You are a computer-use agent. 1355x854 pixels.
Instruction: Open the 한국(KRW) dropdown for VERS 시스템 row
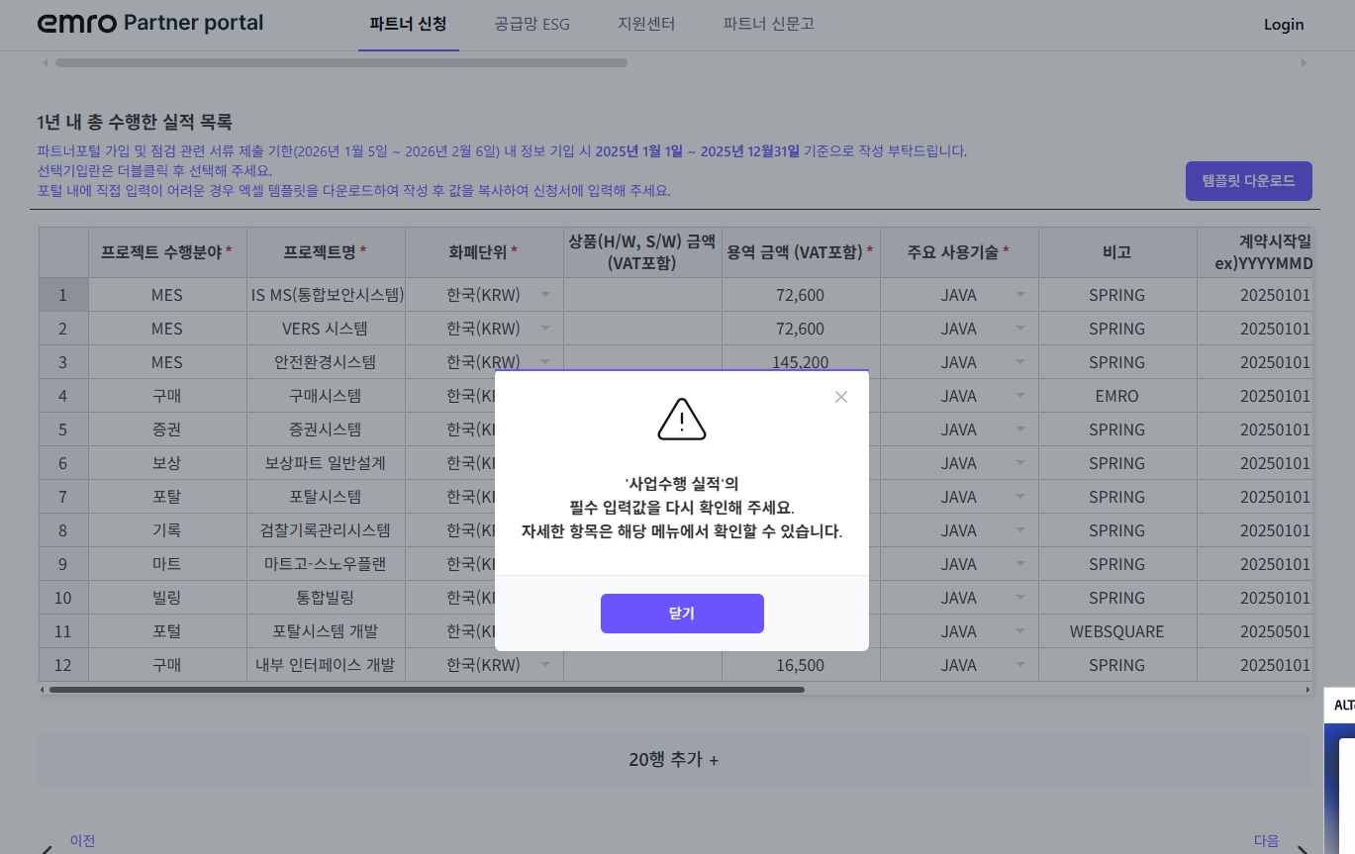[x=545, y=328]
